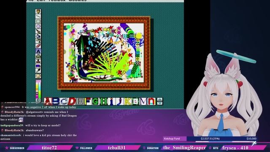Click chat message 'abandonware?'

tap(35, 130)
